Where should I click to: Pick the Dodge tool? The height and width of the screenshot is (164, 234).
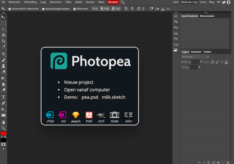[3, 90]
